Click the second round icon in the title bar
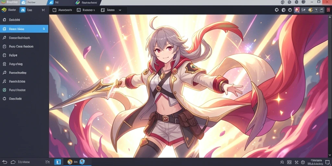The image size is (332, 166). tap(290, 2)
